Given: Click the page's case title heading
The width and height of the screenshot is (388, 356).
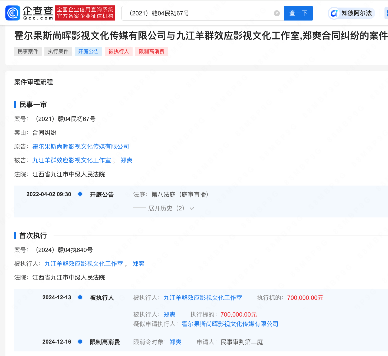Looking at the screenshot, I should 201,35.
